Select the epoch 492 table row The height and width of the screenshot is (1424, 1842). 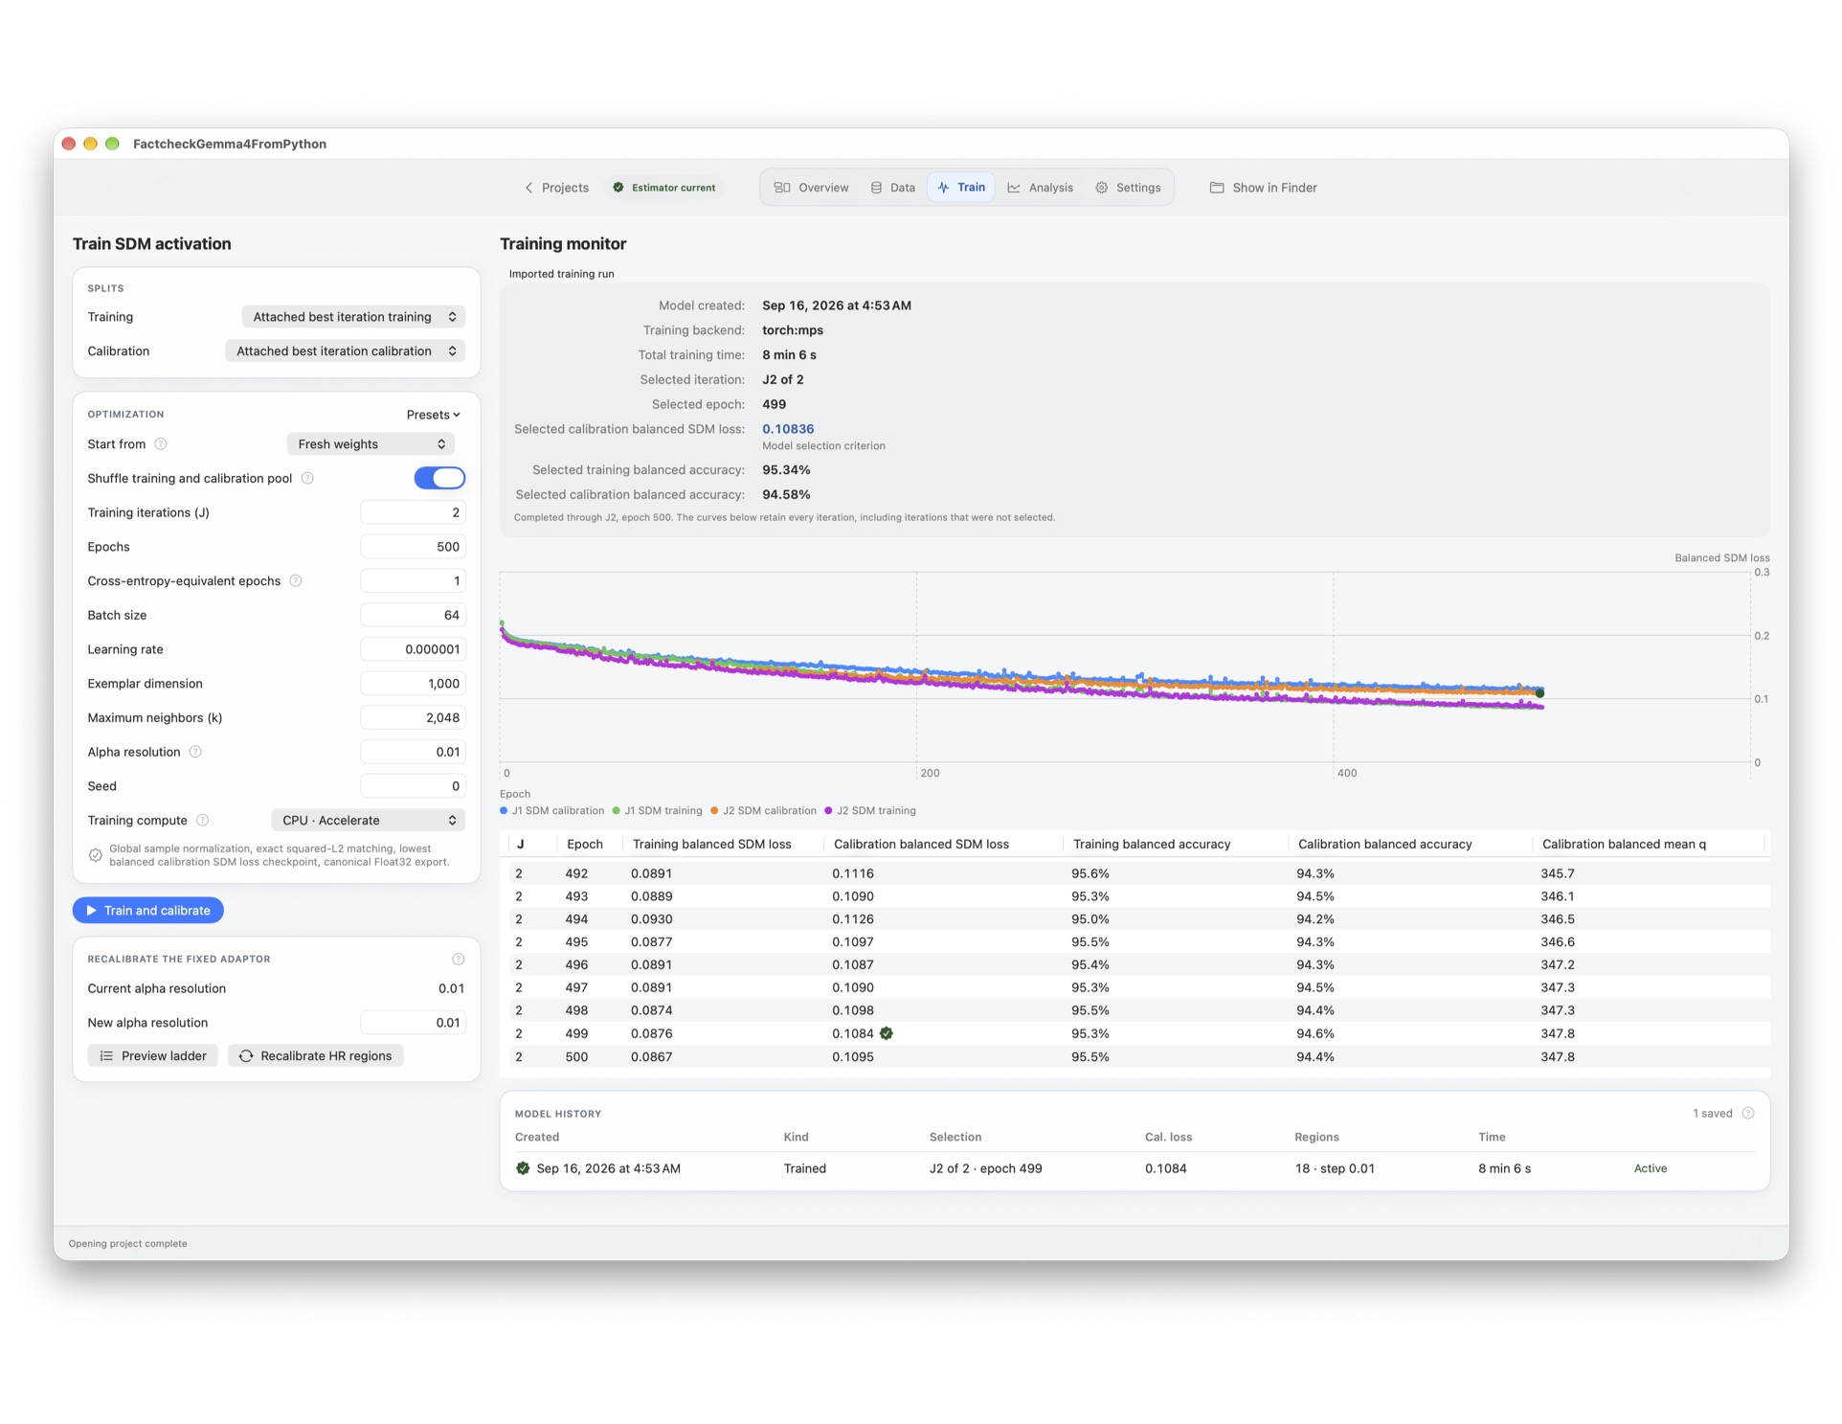tap(1134, 874)
